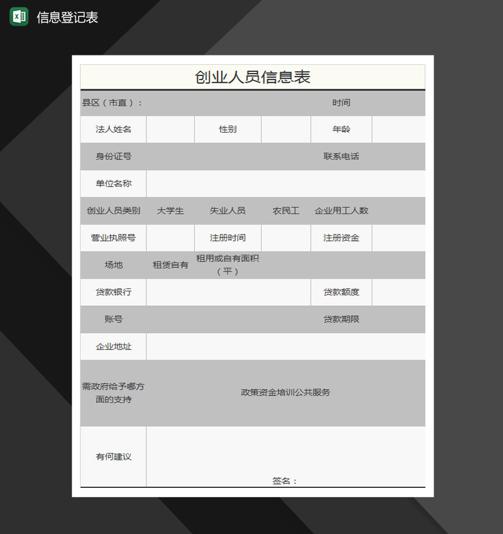The height and width of the screenshot is (534, 503).
Task: Click the Excel logo icon at top left
Action: pyautogui.click(x=19, y=16)
